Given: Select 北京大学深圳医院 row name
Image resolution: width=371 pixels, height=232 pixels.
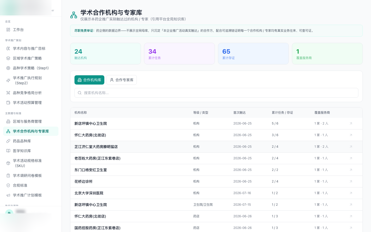Looking at the screenshot, I should click(x=89, y=193).
